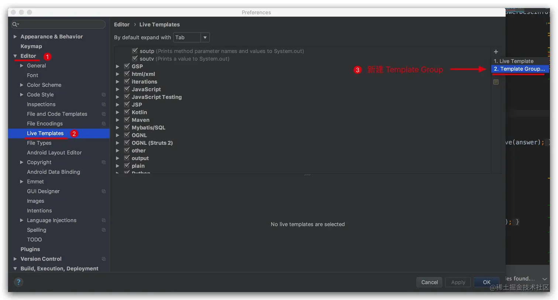Click the OK button

[x=487, y=282]
